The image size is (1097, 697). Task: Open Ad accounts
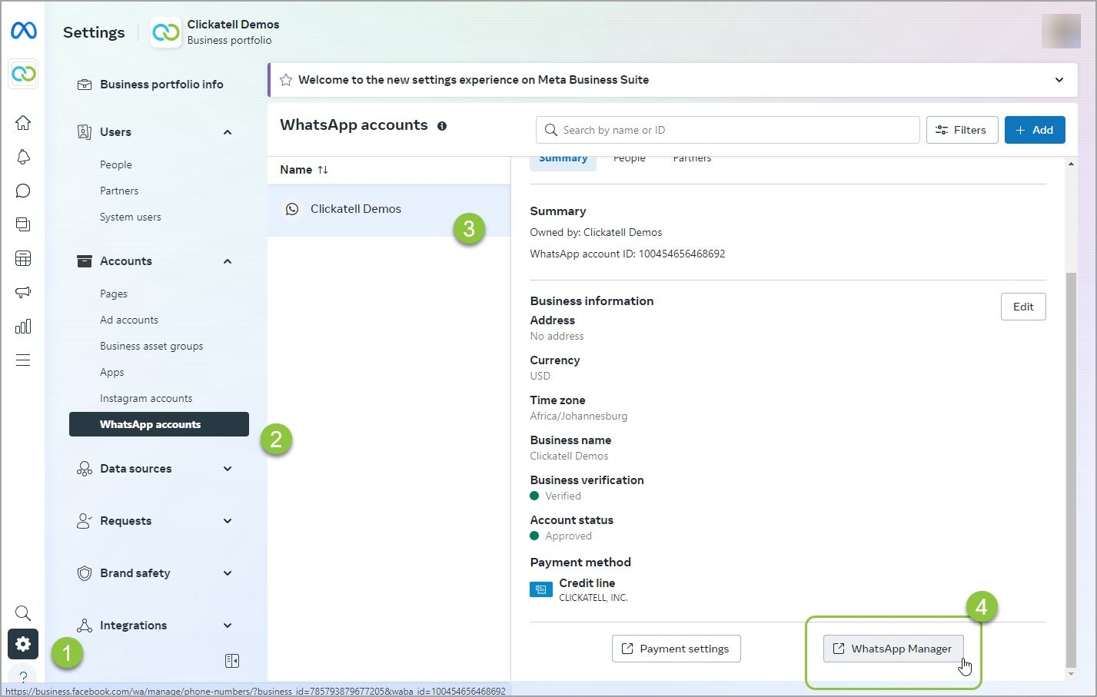point(129,320)
